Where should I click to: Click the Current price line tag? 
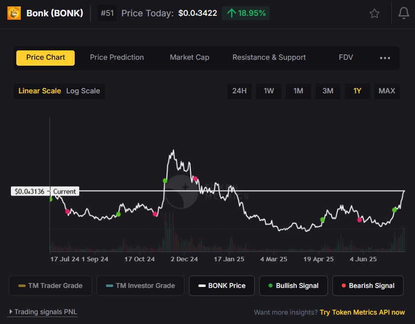pyautogui.click(x=65, y=191)
